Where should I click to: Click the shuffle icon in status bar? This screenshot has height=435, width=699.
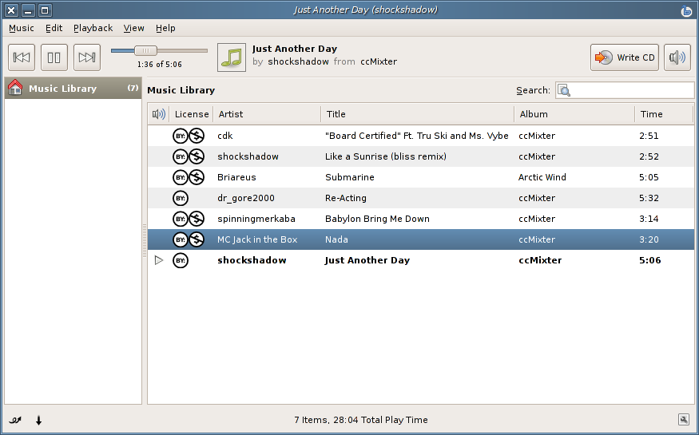coord(15,420)
